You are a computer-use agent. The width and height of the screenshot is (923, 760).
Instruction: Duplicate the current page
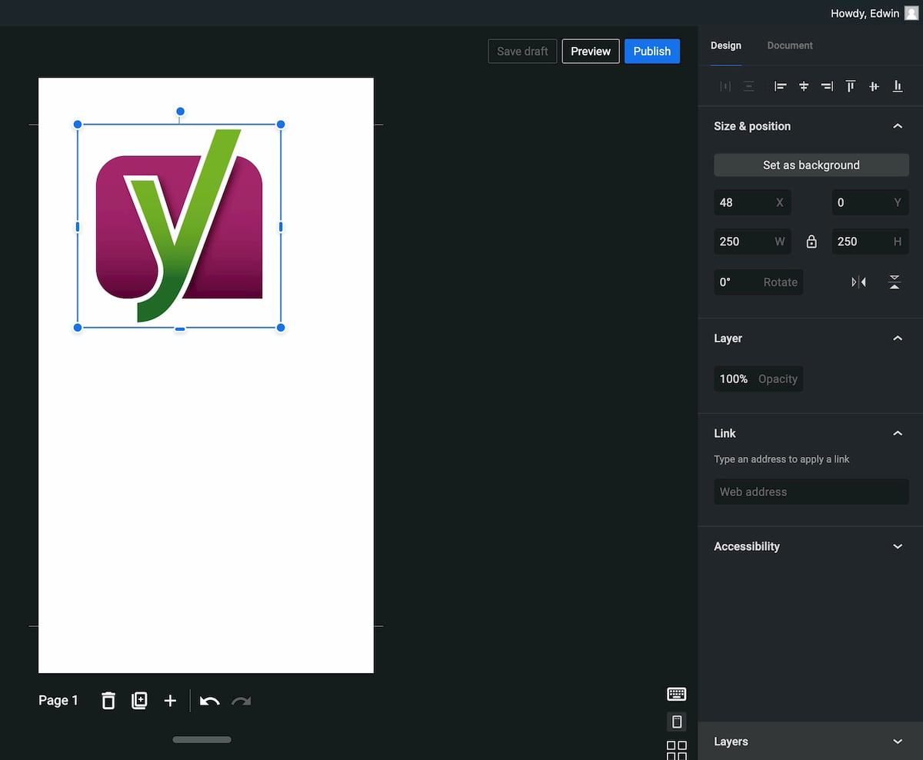[139, 701]
